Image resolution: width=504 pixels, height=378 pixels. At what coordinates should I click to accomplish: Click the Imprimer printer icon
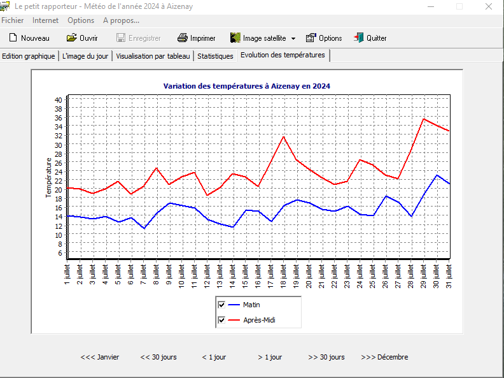tap(183, 38)
